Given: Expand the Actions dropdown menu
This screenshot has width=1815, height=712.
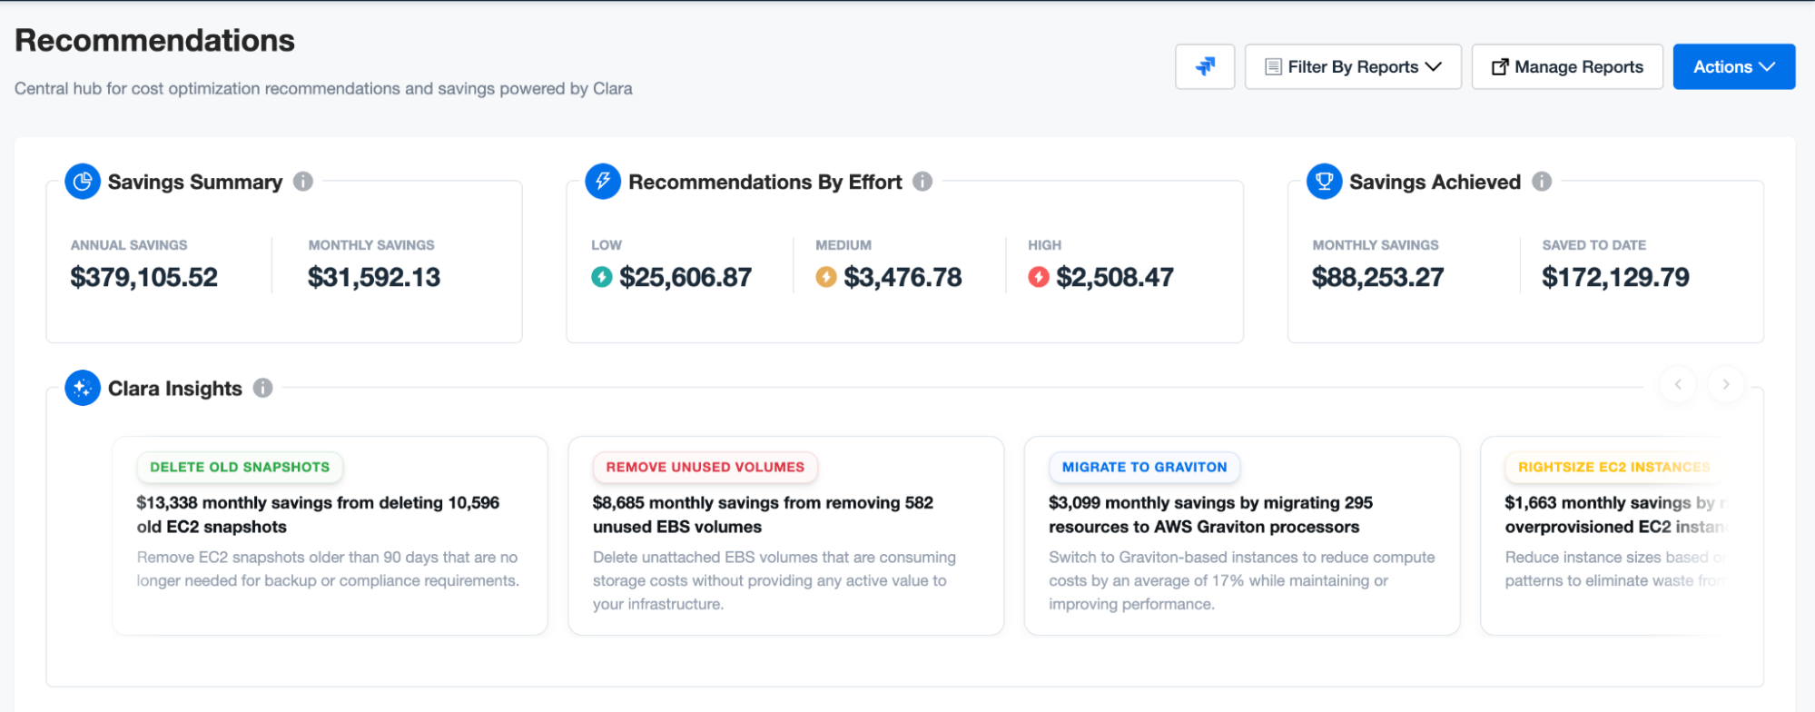Looking at the screenshot, I should pyautogui.click(x=1733, y=66).
